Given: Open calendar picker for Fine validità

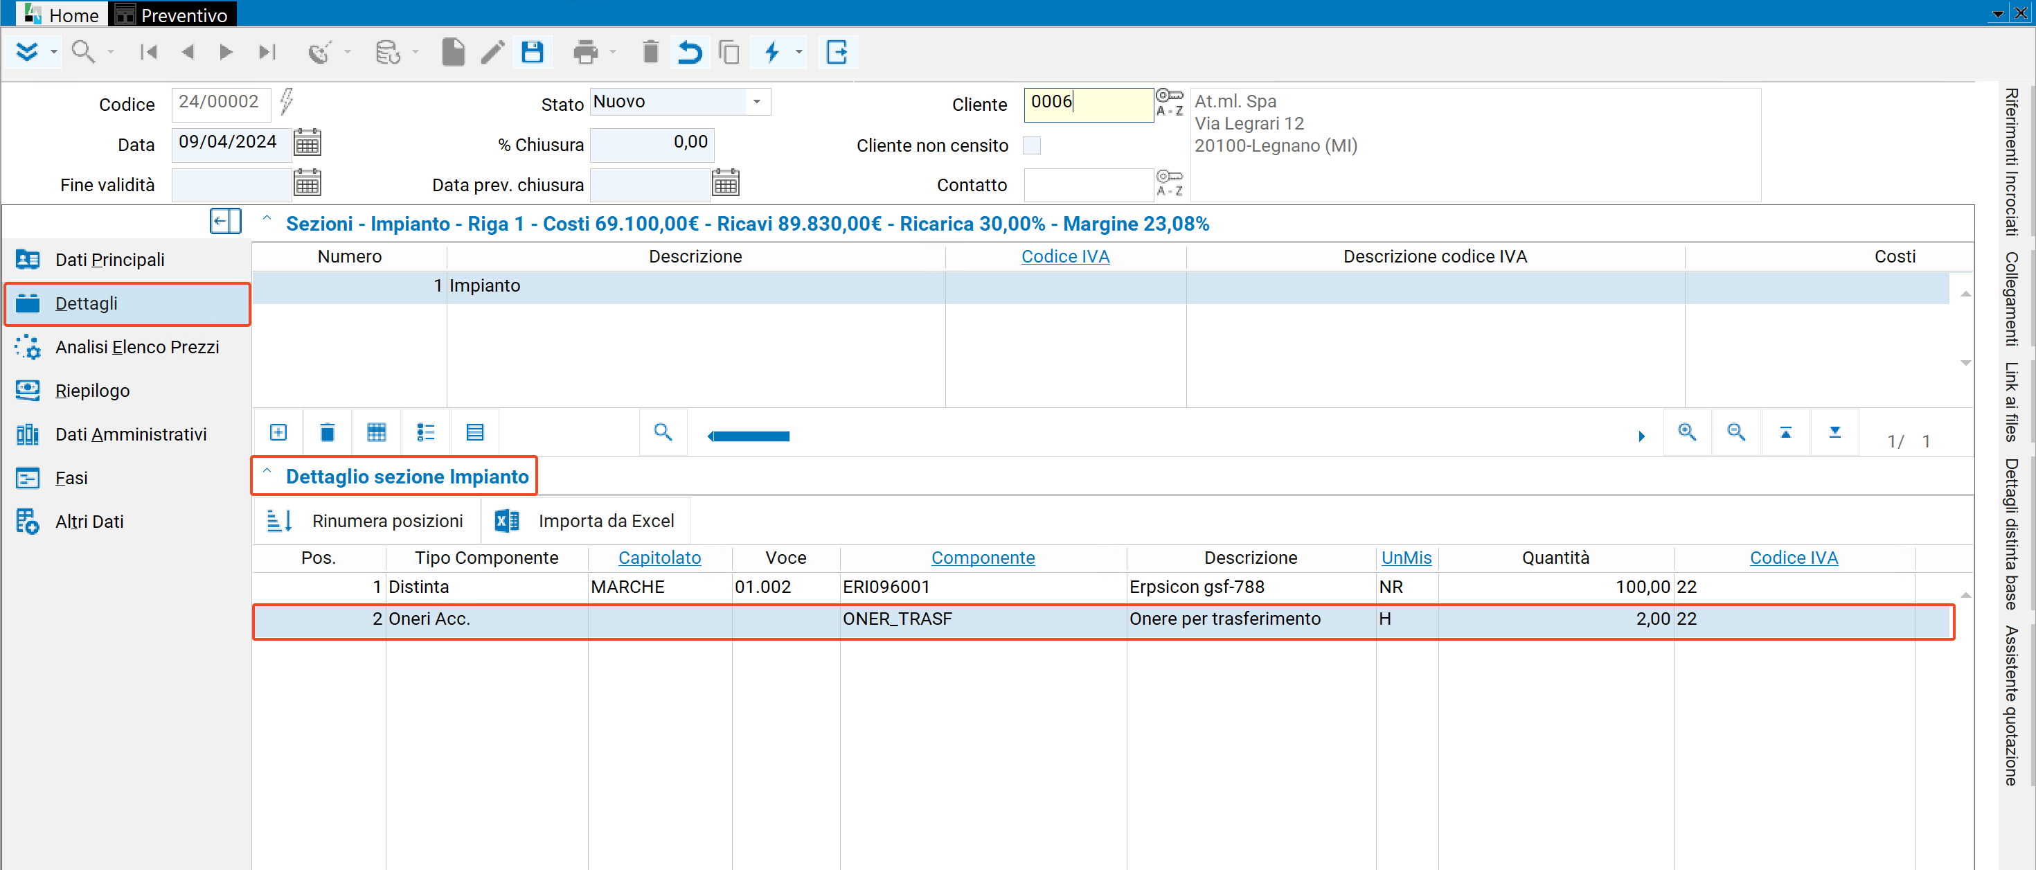Looking at the screenshot, I should pos(307,184).
